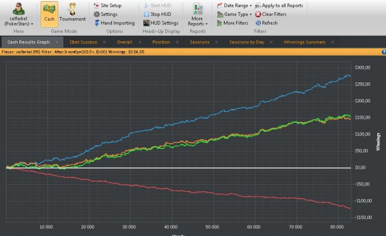Screen dimensions: 386x236
Task: Open the Sessions by Day tab
Action: 246,42
